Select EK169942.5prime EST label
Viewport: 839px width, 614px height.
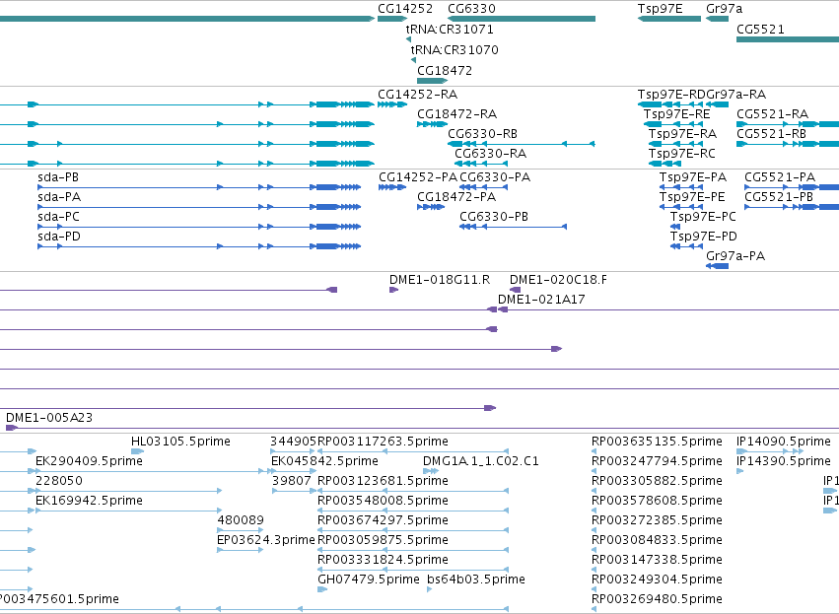coord(90,501)
